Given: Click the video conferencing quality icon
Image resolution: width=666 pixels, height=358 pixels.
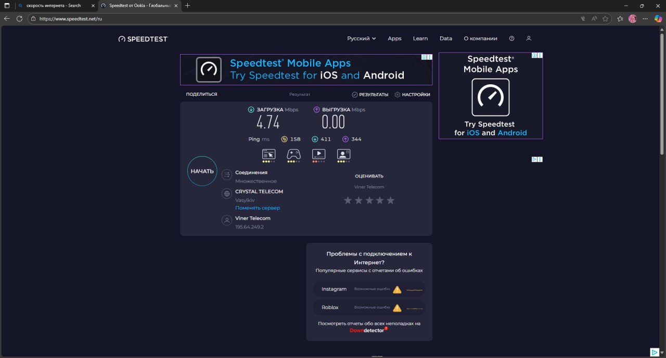Looking at the screenshot, I should (x=343, y=154).
